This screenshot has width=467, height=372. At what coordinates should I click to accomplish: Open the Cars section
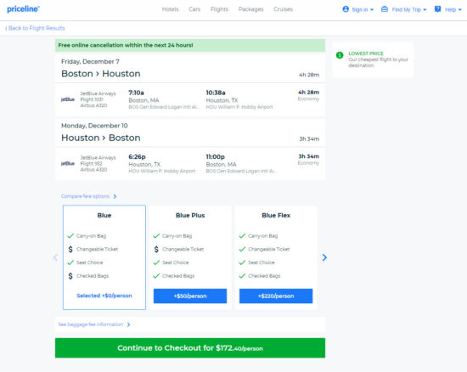click(194, 9)
